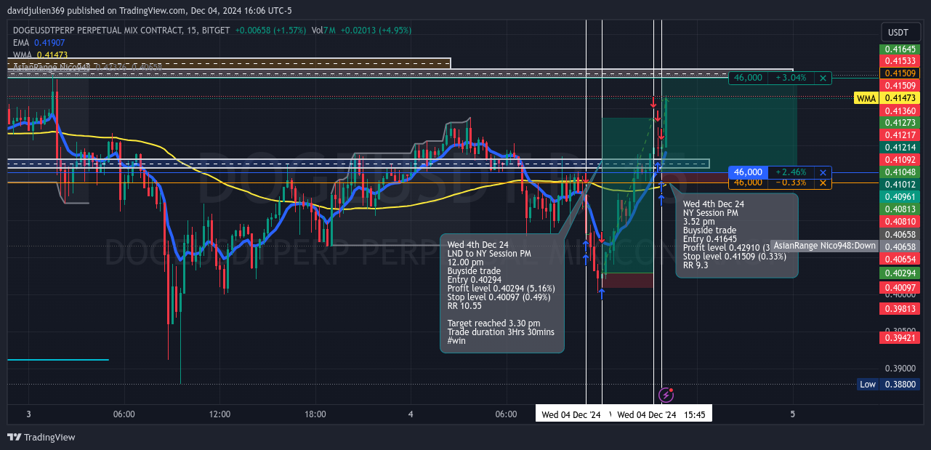The image size is (931, 450).
Task: Click the EMA value 0.41907
Action: coord(51,43)
